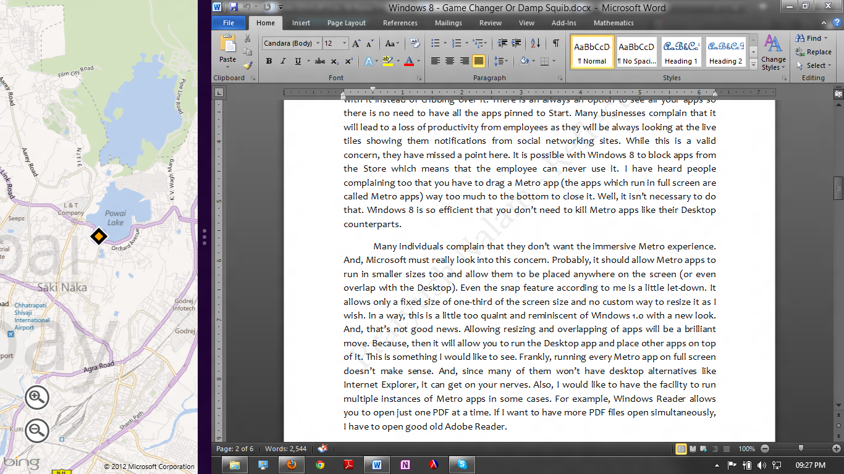Open the File tab
The height and width of the screenshot is (474, 844).
tap(228, 23)
